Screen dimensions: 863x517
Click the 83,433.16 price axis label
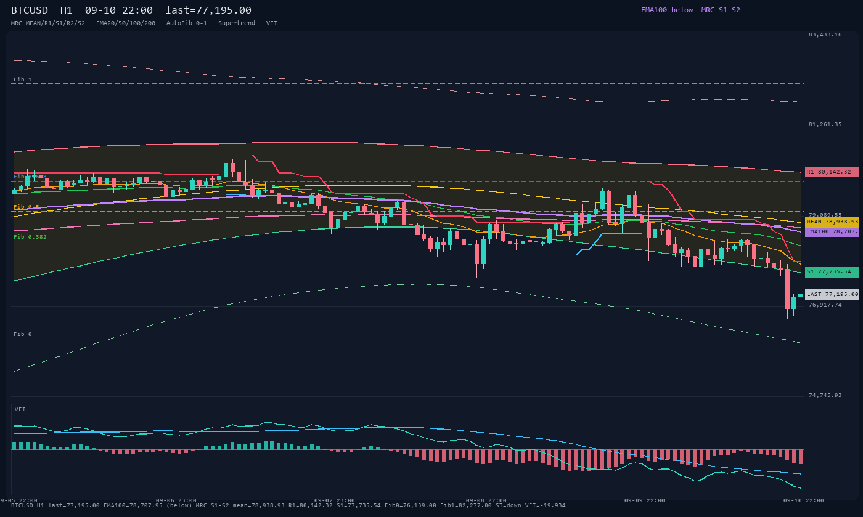click(x=825, y=34)
